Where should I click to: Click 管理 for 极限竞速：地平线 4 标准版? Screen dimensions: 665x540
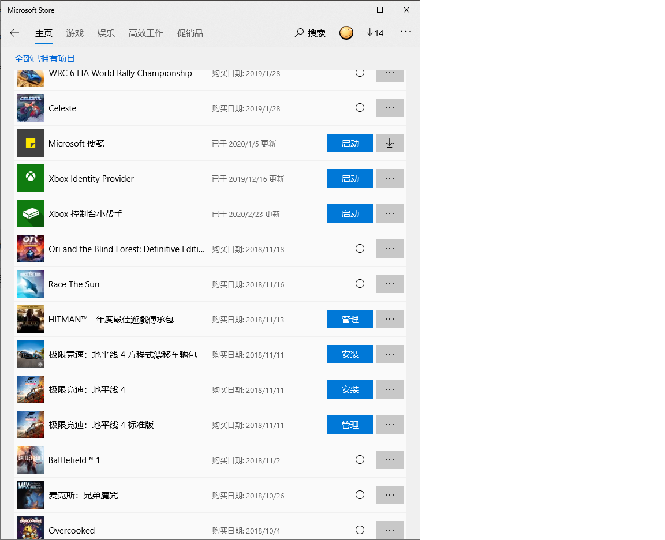click(350, 425)
